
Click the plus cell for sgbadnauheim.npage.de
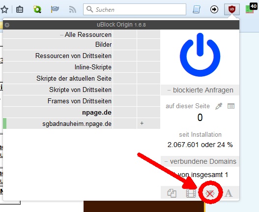click(x=148, y=123)
